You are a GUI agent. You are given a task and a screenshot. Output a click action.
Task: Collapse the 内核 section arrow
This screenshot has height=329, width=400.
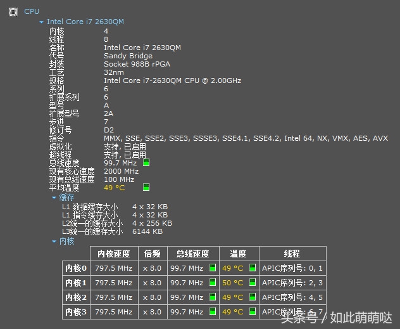(x=54, y=241)
